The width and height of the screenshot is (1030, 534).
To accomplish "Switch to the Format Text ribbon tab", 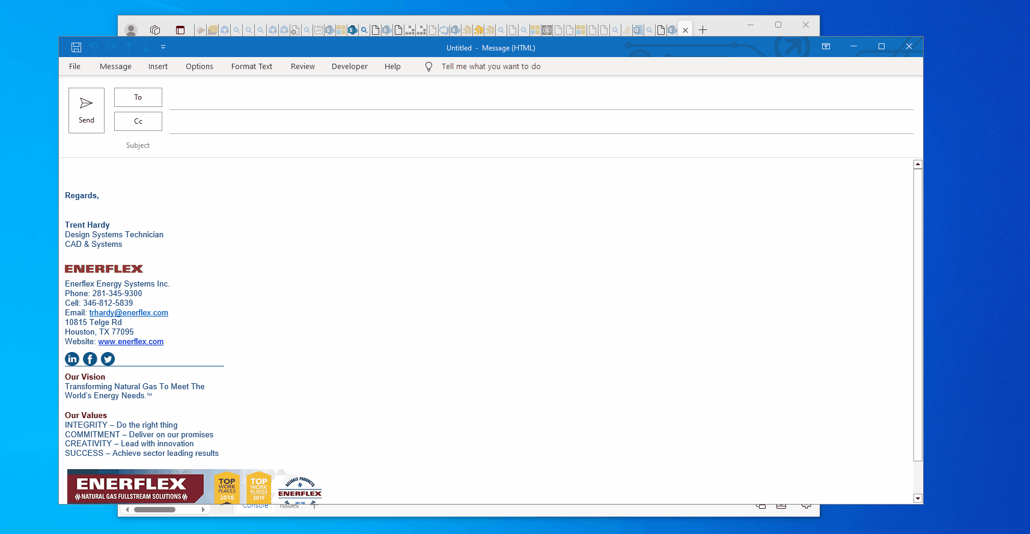I will pyautogui.click(x=252, y=67).
